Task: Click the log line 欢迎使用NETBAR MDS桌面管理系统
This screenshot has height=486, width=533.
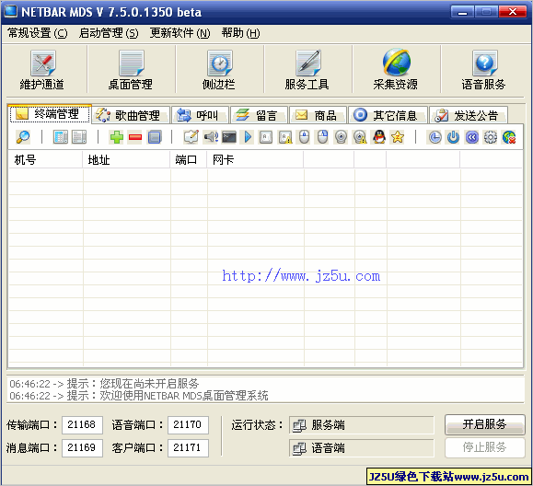Action: coord(139,396)
